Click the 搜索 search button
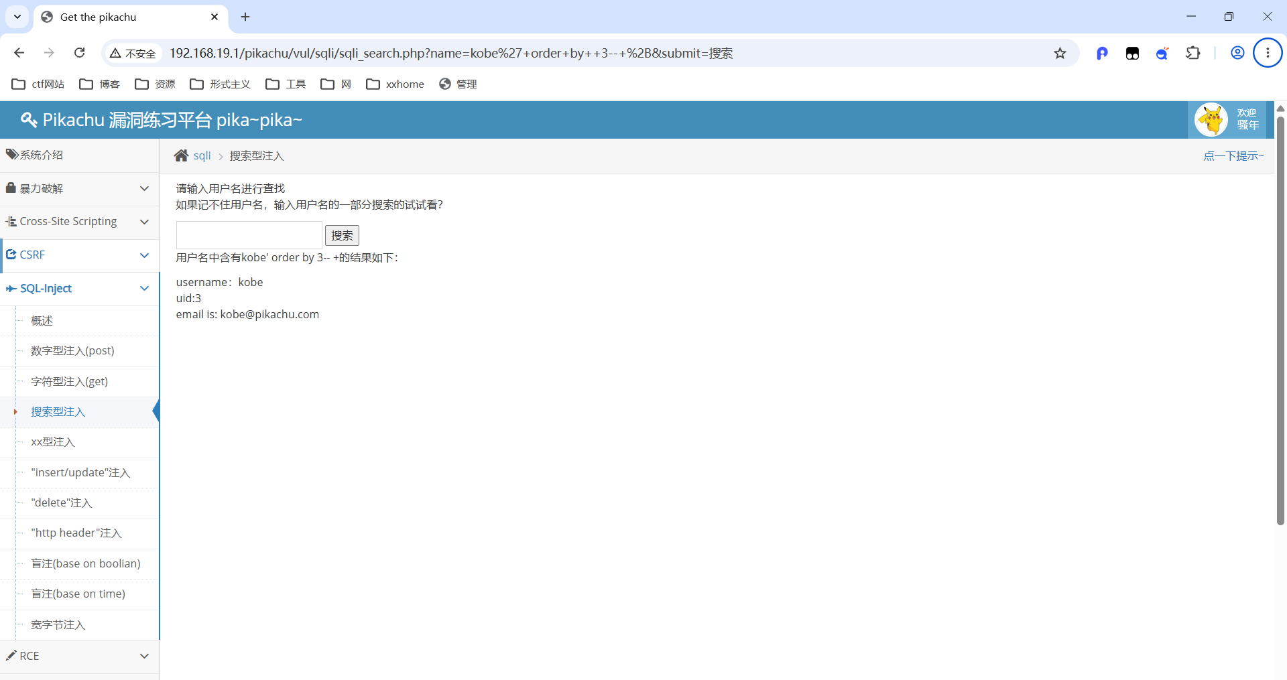The height and width of the screenshot is (680, 1287). pos(342,235)
